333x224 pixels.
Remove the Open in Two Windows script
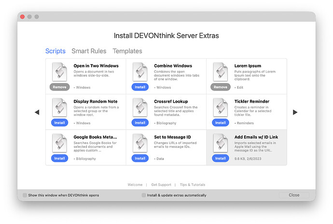coord(59,87)
